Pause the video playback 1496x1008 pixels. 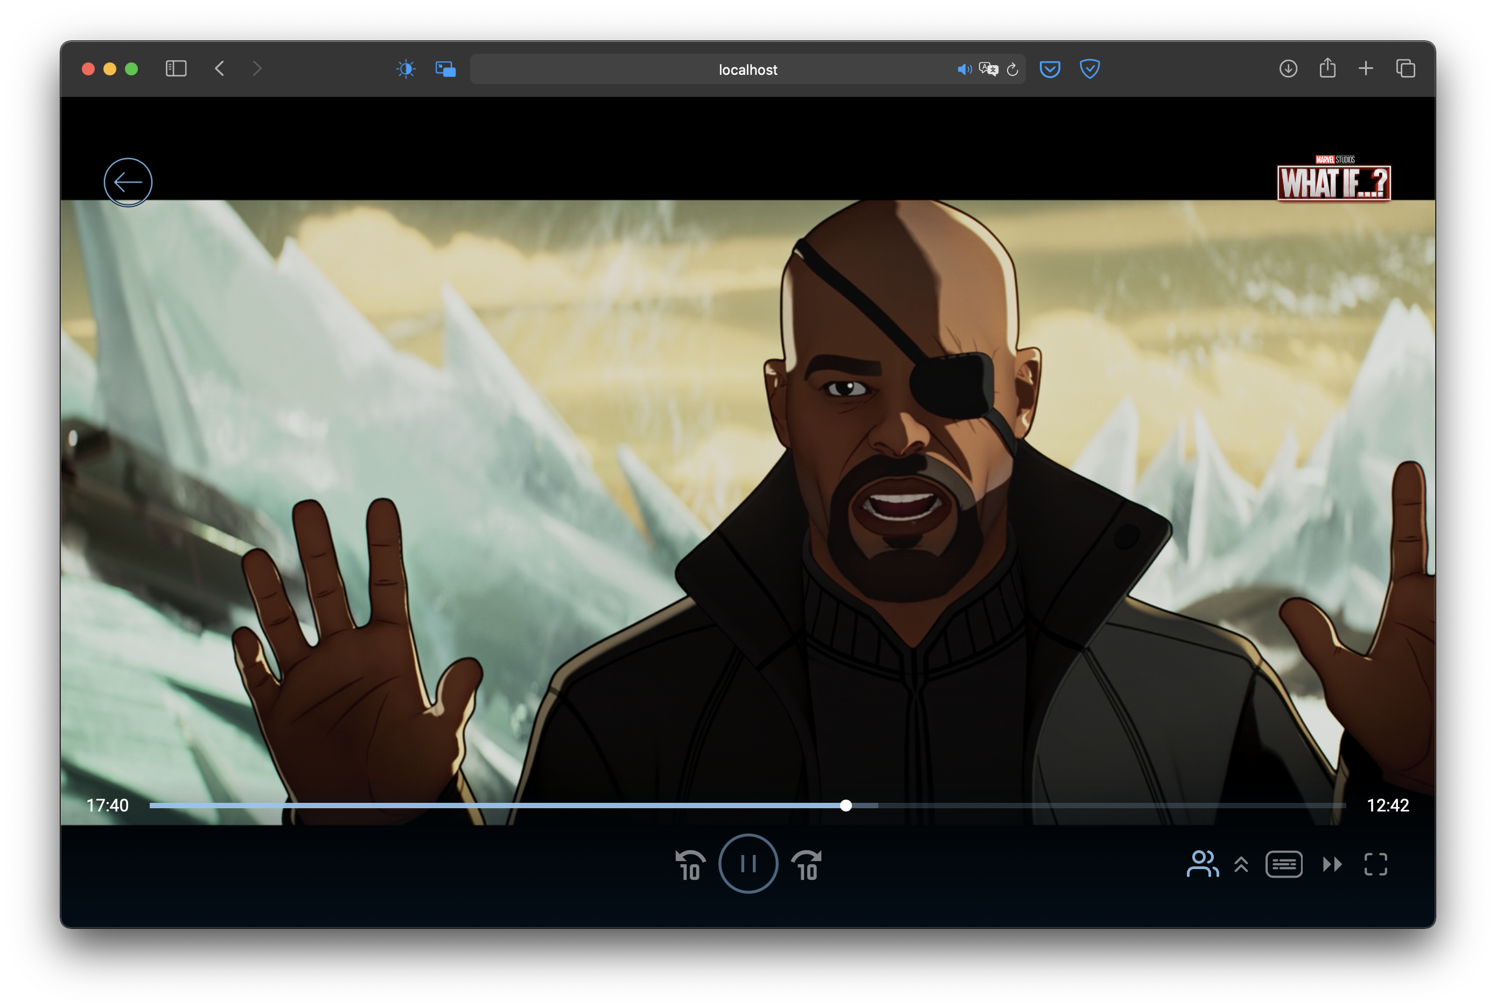(747, 863)
